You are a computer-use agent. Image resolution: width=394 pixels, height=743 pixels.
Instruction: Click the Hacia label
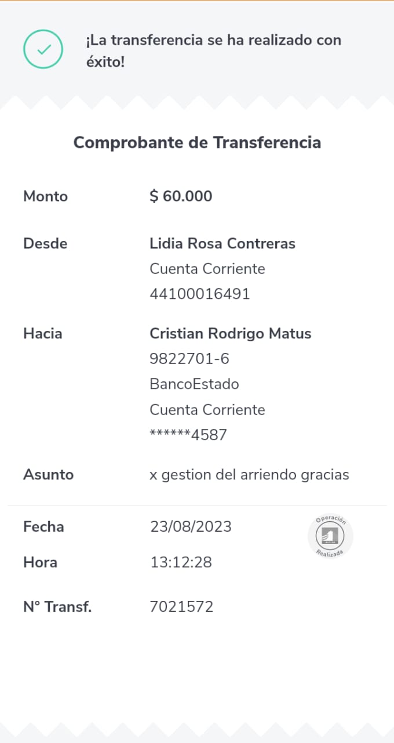[42, 334]
